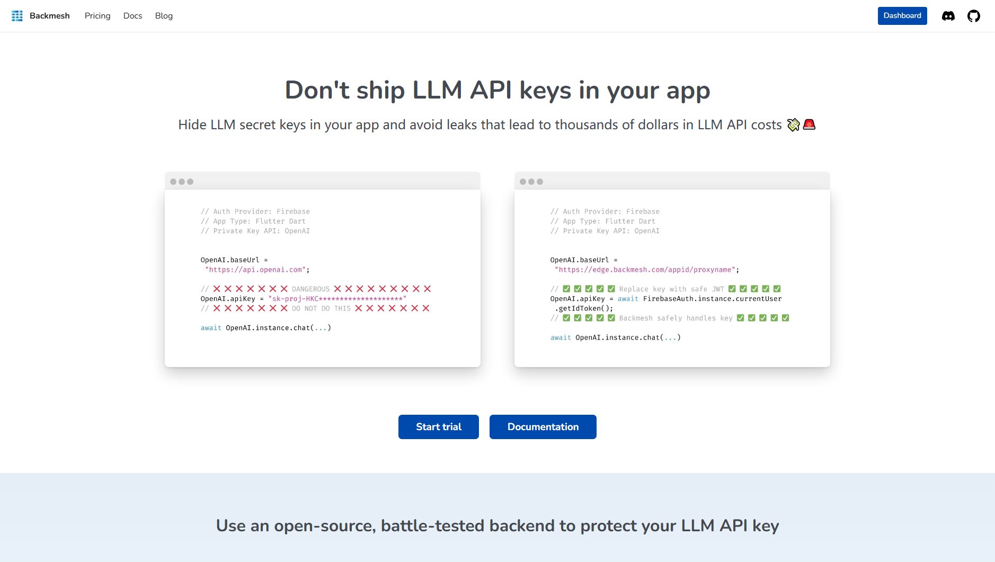Click the first green checkmark before "Replace key"
Screen dimensions: 995x562
pyautogui.click(x=566, y=289)
